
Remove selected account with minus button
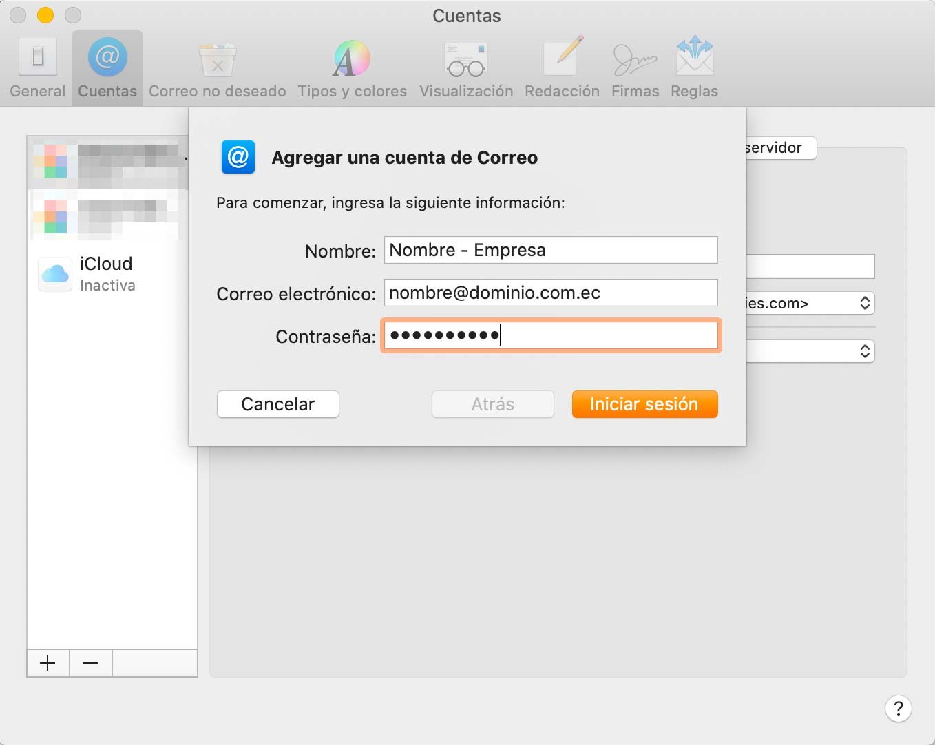tap(90, 663)
